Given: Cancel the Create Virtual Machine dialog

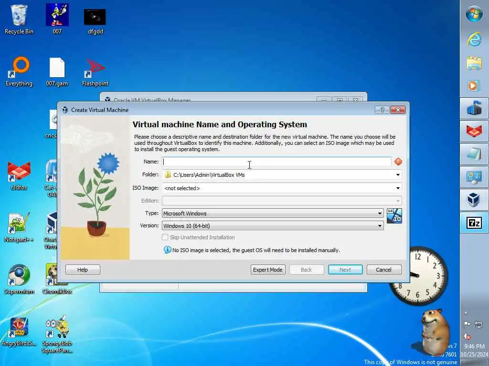Looking at the screenshot, I should (x=384, y=270).
